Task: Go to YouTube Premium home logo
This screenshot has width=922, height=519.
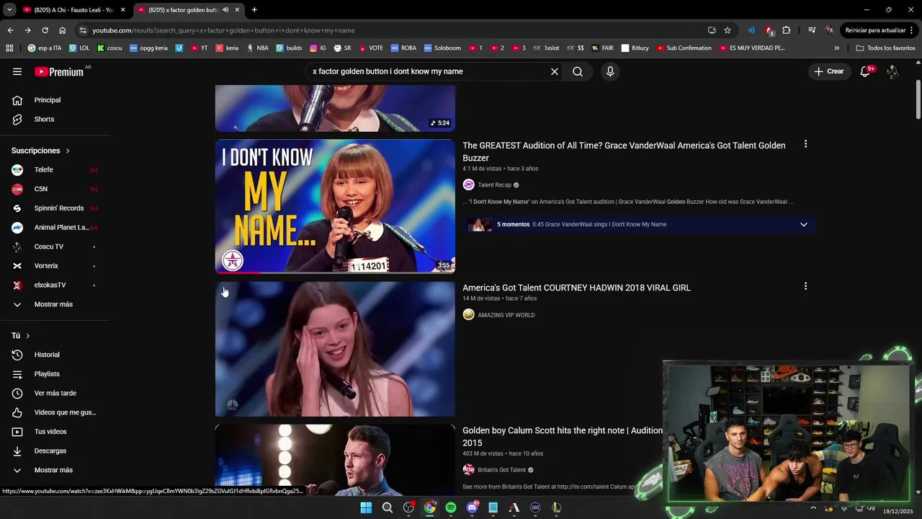Action: point(59,71)
